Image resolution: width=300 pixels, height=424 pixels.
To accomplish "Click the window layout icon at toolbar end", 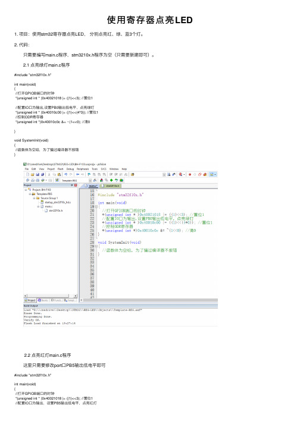I will pos(211,175).
